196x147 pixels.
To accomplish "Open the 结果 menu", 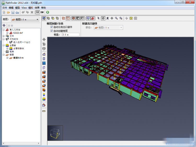I will coord(37,8).
